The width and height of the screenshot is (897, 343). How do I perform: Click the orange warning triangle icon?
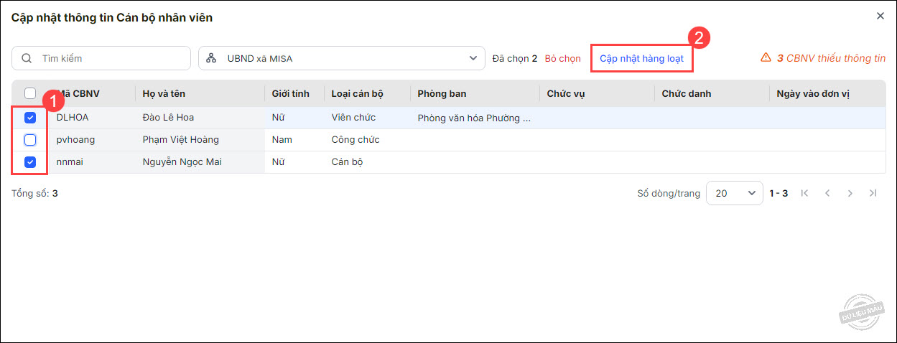click(766, 58)
